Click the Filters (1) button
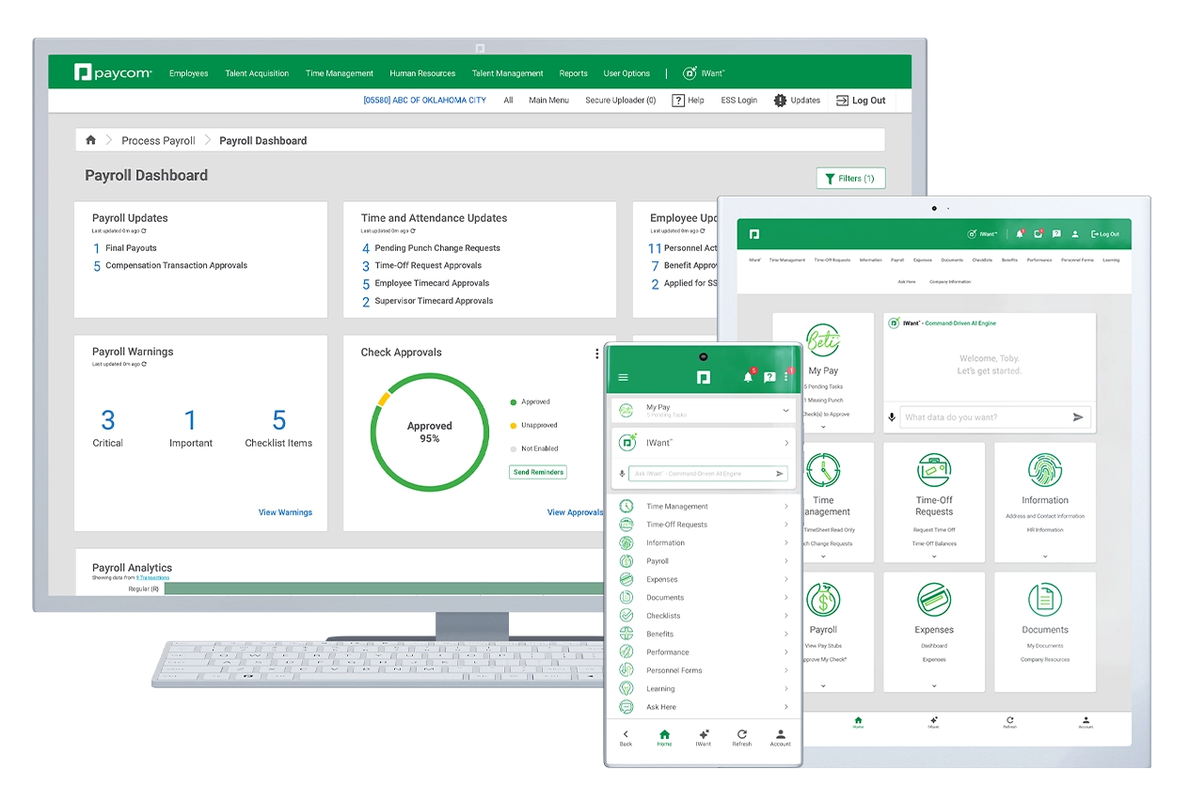 (850, 178)
